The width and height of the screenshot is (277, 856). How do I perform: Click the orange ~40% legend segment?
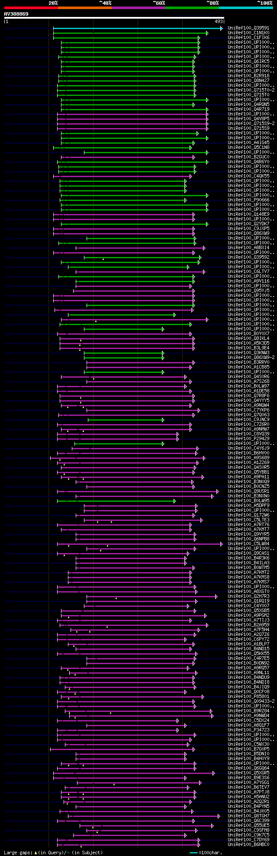(x=85, y=8)
